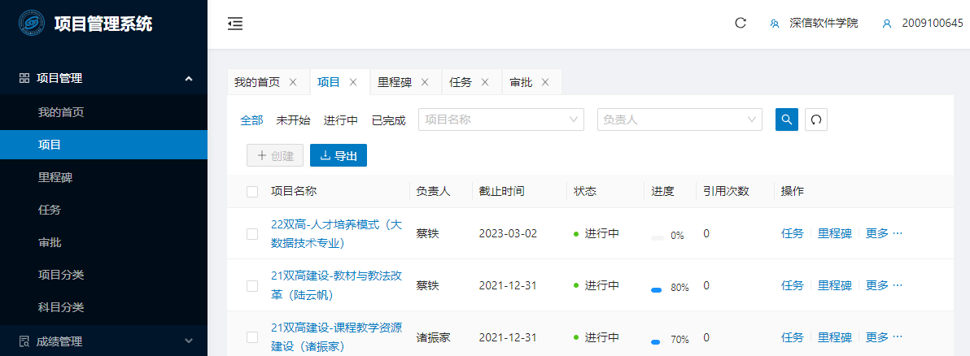Filter projects by 进行中 status
Viewport: 970px width, 356px height.
(341, 120)
